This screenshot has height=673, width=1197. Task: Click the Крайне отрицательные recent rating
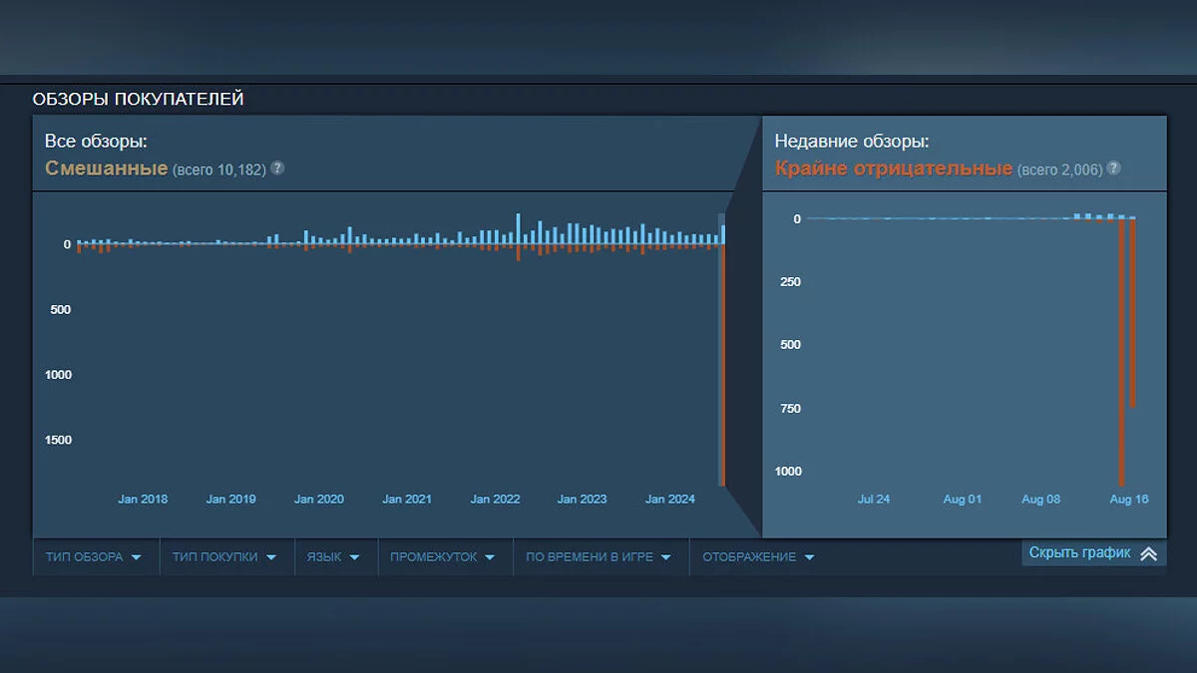pyautogui.click(x=893, y=168)
